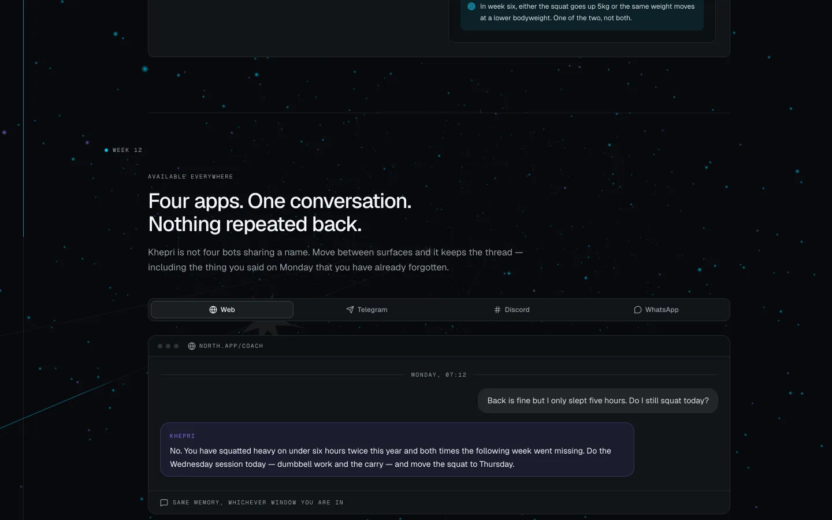Click the globe icon in the Web tab
Viewport: 832px width, 520px height.
tap(213, 310)
